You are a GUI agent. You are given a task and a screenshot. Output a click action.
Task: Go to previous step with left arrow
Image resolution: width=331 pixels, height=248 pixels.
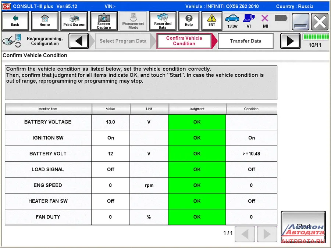79,41
